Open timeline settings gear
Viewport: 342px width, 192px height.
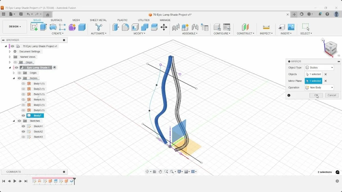pos(337,181)
